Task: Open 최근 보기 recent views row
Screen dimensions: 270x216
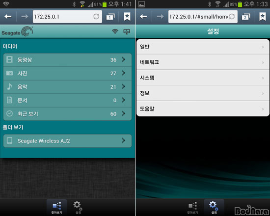Action: point(68,114)
